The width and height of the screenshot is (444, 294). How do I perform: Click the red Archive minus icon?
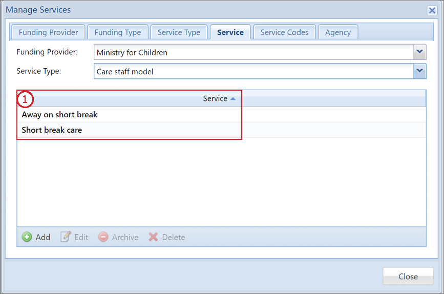103,237
